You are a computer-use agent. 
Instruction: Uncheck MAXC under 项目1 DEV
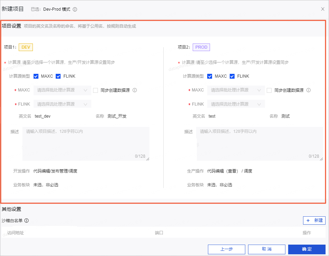click(x=36, y=76)
